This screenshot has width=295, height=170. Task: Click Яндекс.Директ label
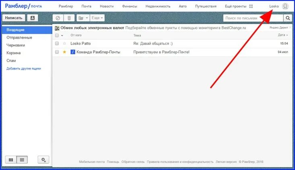coord(278,28)
